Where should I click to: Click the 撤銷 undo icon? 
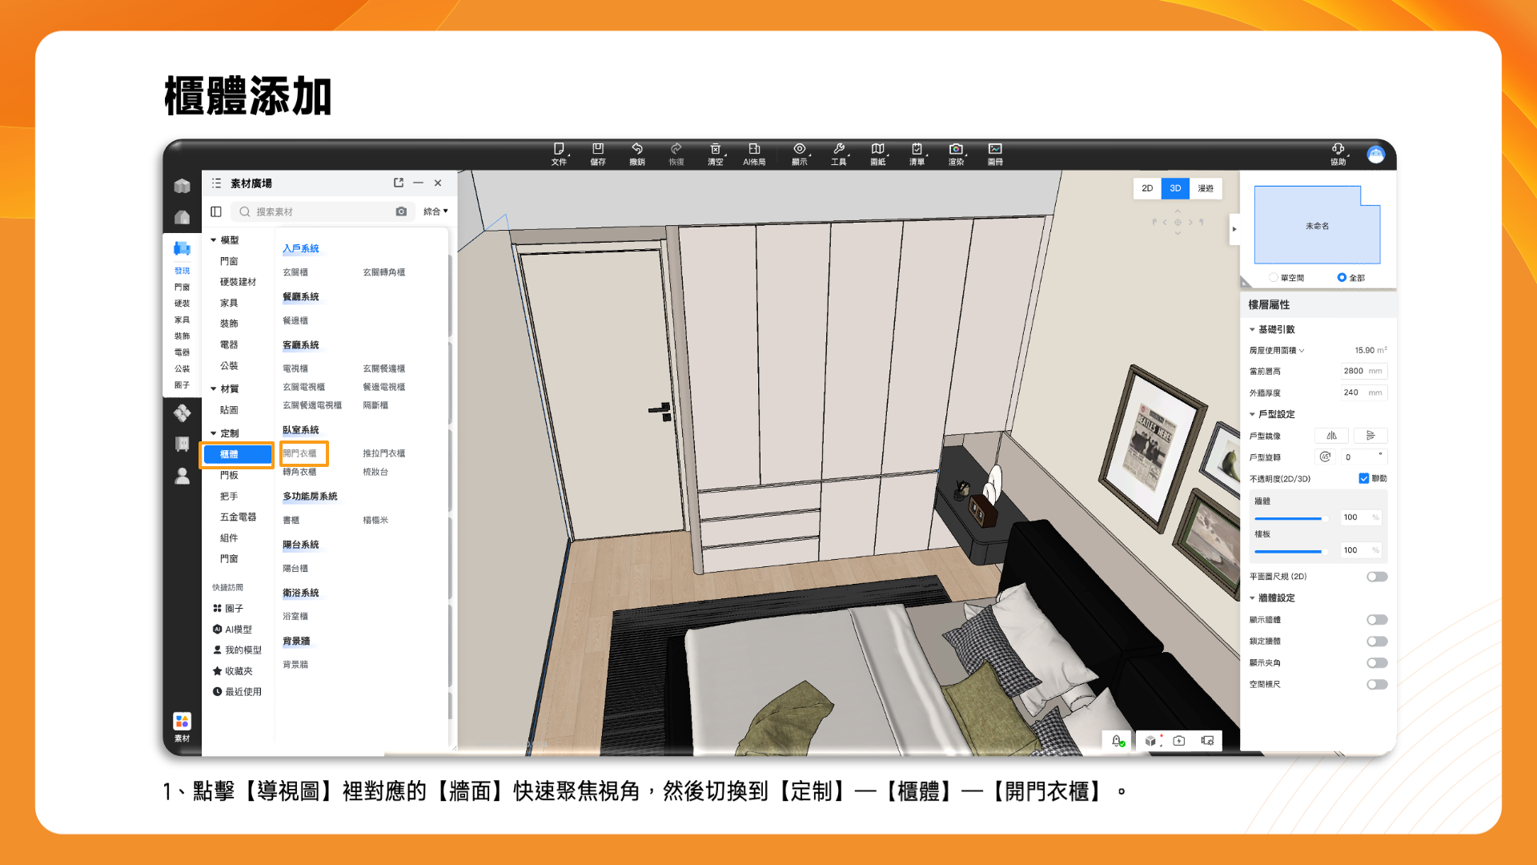(636, 150)
